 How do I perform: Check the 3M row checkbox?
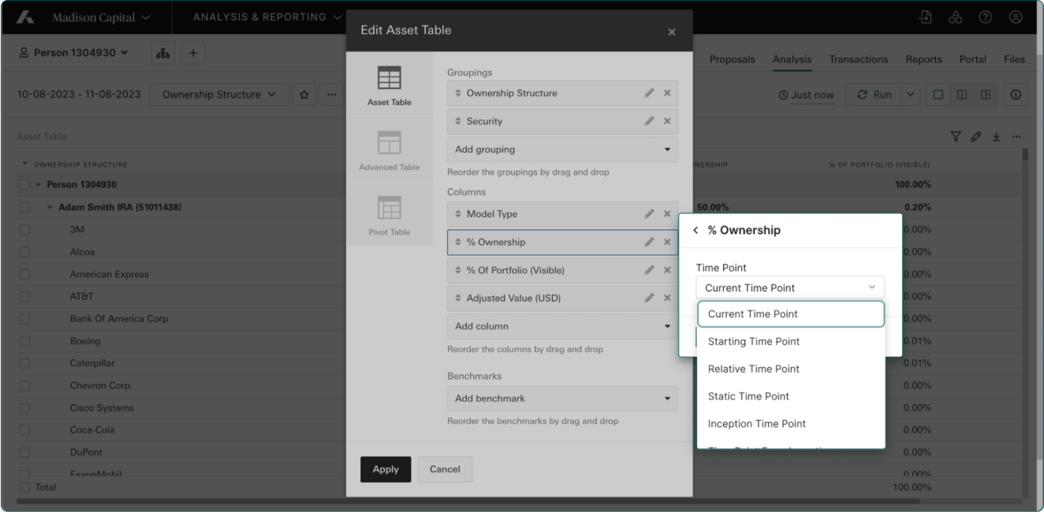(x=24, y=229)
